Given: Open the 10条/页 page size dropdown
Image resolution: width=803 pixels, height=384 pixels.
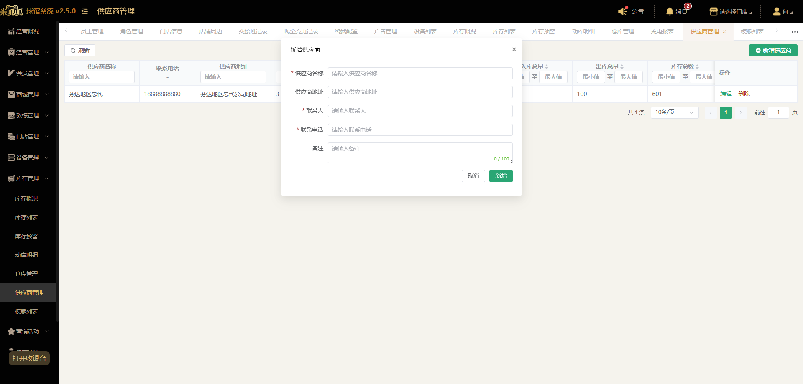Looking at the screenshot, I should (675, 112).
